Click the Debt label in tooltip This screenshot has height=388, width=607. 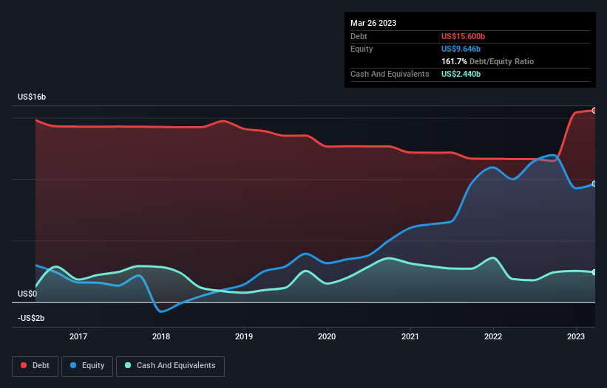pos(359,36)
